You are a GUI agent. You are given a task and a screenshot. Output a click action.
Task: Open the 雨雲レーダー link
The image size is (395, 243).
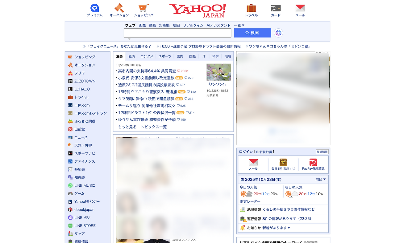[x=250, y=201]
